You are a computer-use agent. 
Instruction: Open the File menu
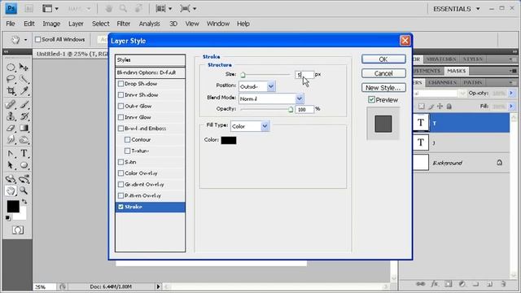pyautogui.click(x=11, y=24)
